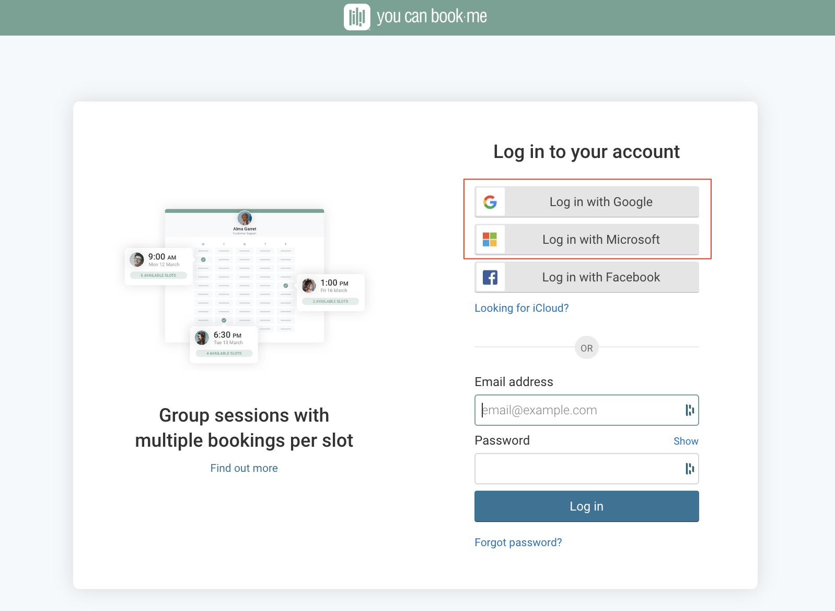Select Log in with Facebook

[587, 277]
